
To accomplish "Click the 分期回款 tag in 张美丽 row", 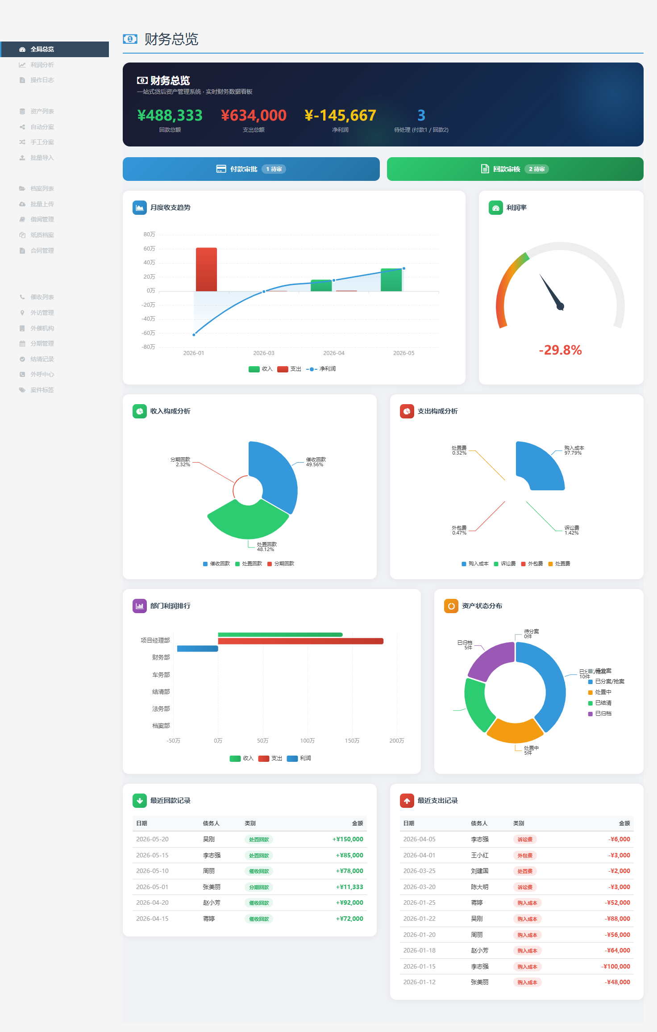I will pos(259,887).
